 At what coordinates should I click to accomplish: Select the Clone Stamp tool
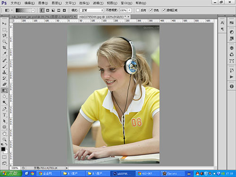point(4,72)
